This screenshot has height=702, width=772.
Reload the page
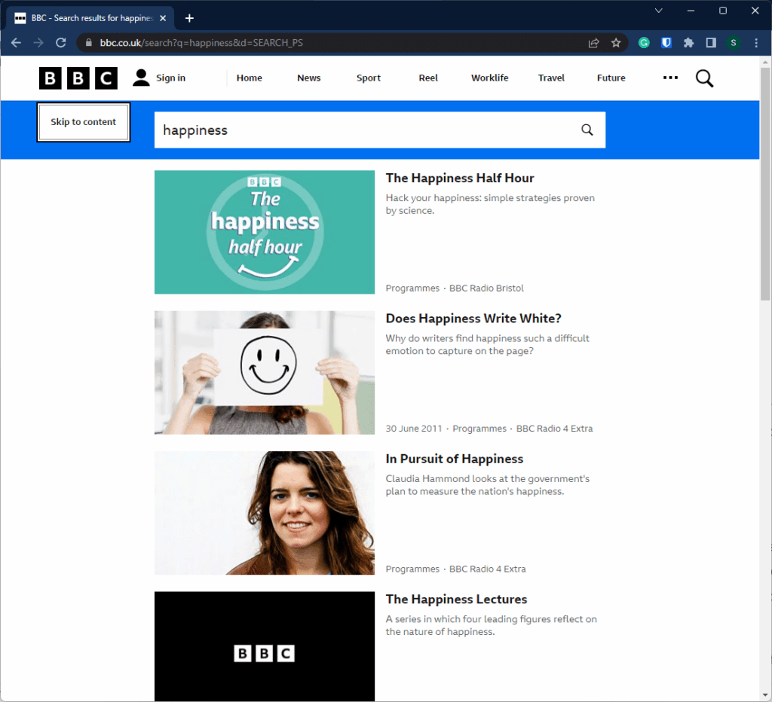(62, 43)
